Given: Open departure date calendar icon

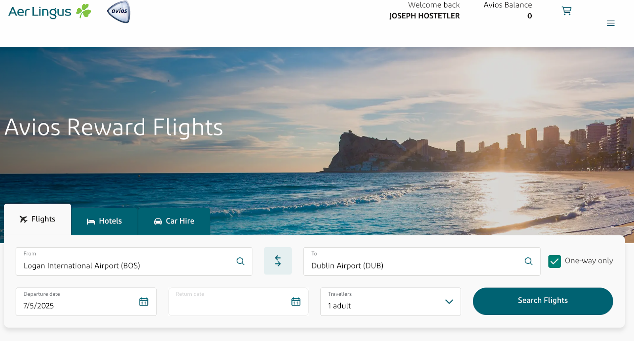Looking at the screenshot, I should click(x=144, y=302).
